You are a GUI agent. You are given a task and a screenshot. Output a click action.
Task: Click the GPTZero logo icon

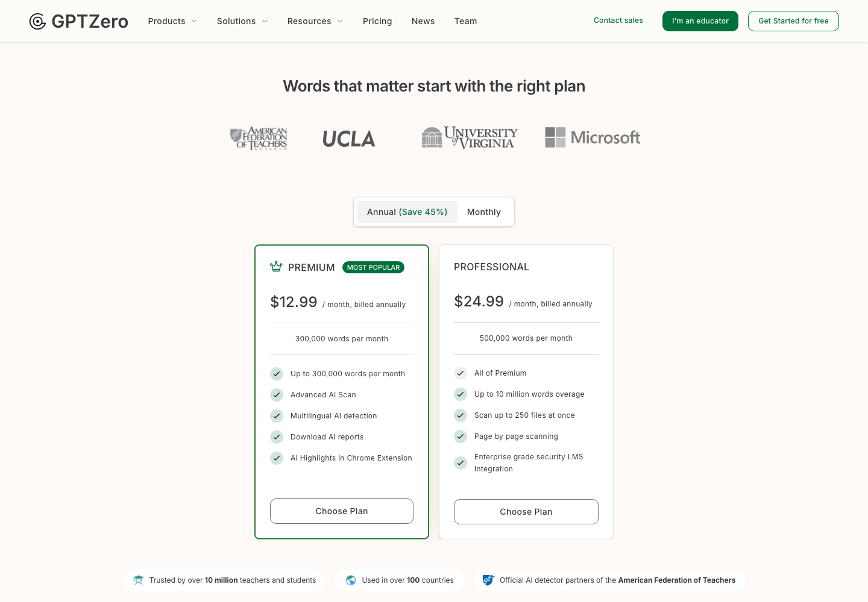point(37,22)
